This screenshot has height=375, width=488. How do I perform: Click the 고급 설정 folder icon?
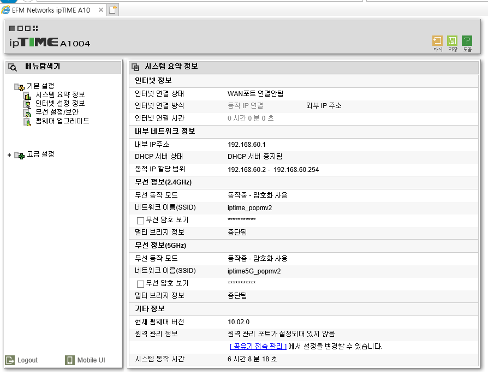19,155
